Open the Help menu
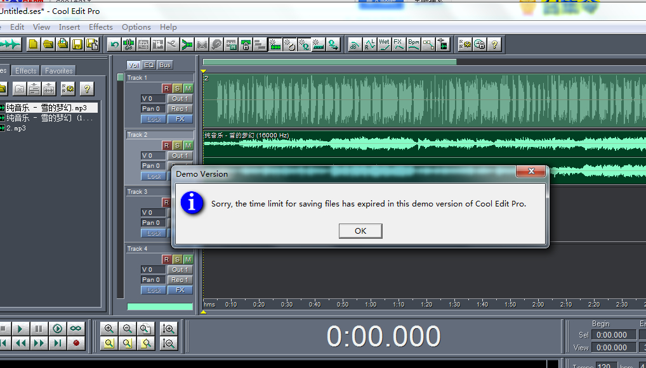 click(169, 27)
